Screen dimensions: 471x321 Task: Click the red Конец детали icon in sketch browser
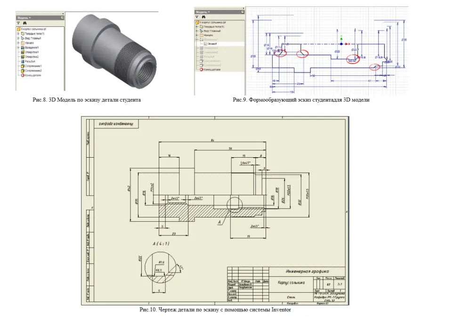(x=201, y=70)
